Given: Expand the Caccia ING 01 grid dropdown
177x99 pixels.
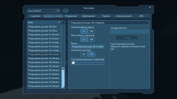Looking at the screenshot, I should click(x=58, y=11).
